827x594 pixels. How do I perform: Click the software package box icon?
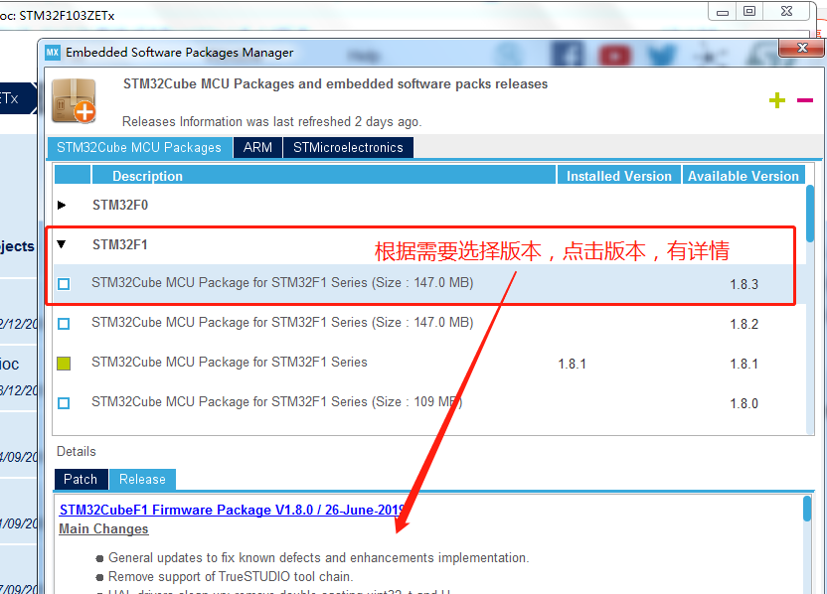[74, 98]
